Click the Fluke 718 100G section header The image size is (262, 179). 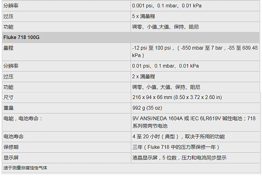pyautogui.click(x=22, y=37)
